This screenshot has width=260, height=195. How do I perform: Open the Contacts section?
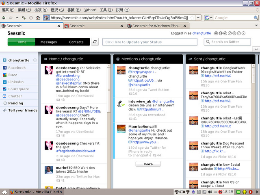(x=76, y=42)
